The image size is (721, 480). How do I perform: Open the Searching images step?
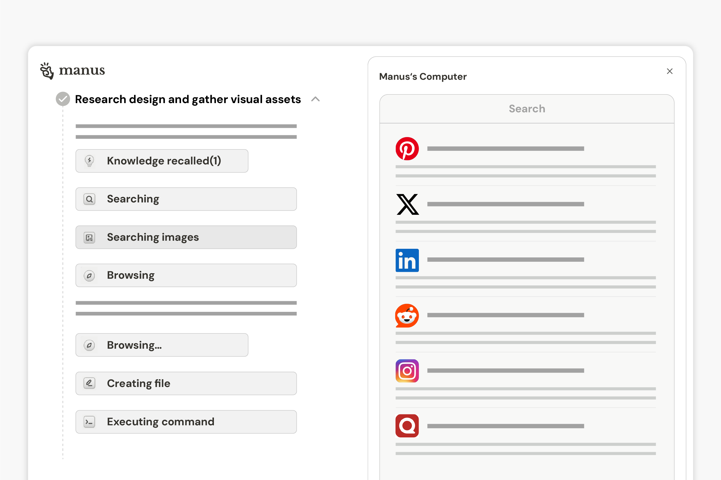tap(186, 237)
